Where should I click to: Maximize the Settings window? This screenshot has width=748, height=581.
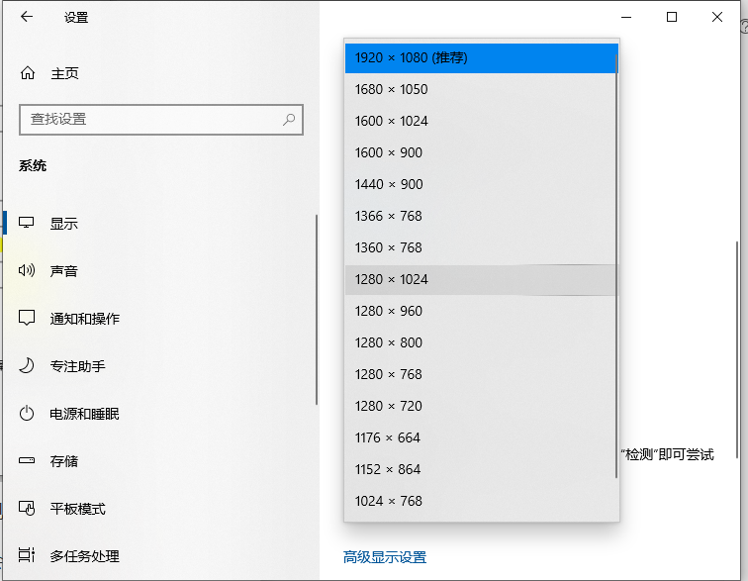672,17
